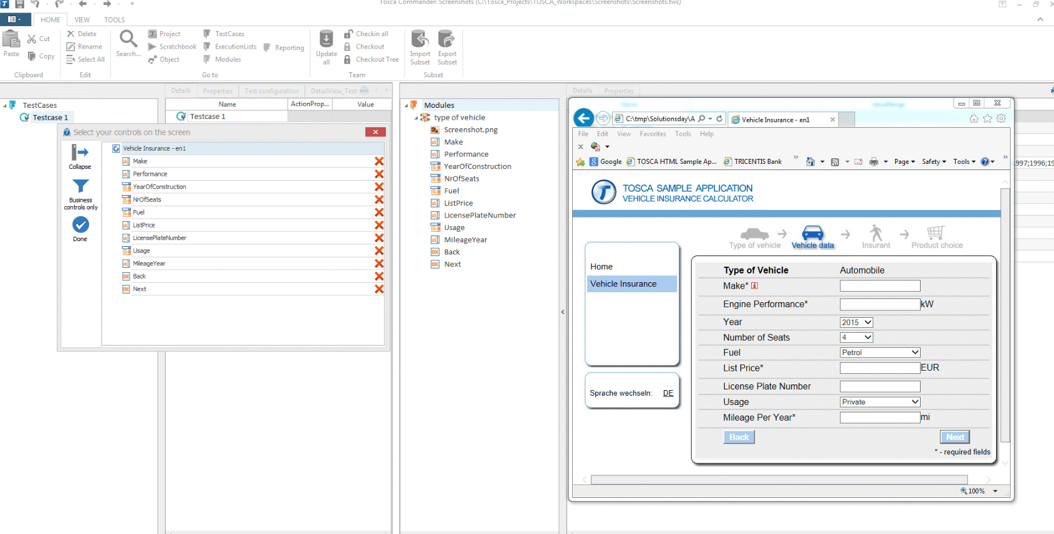This screenshot has width=1054, height=534.
Task: Click Checkin all in Team group
Action: point(366,34)
